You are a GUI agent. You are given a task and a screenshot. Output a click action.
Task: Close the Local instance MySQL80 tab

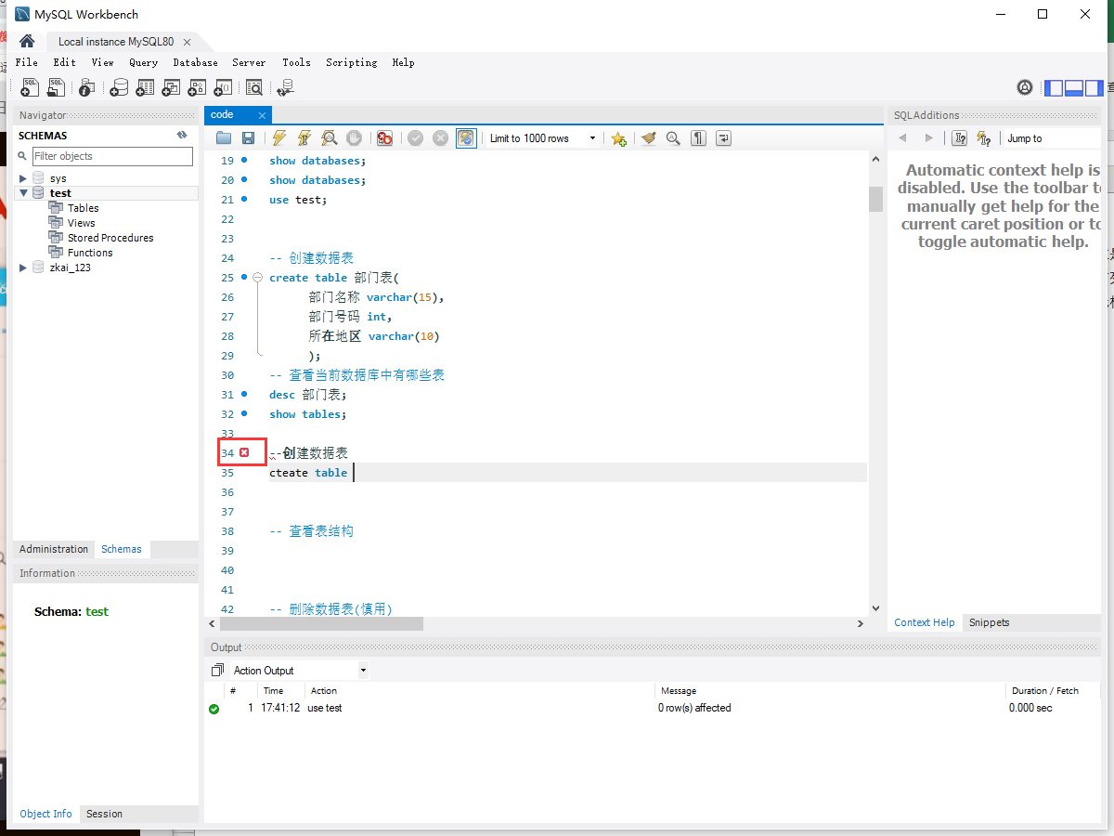(188, 42)
